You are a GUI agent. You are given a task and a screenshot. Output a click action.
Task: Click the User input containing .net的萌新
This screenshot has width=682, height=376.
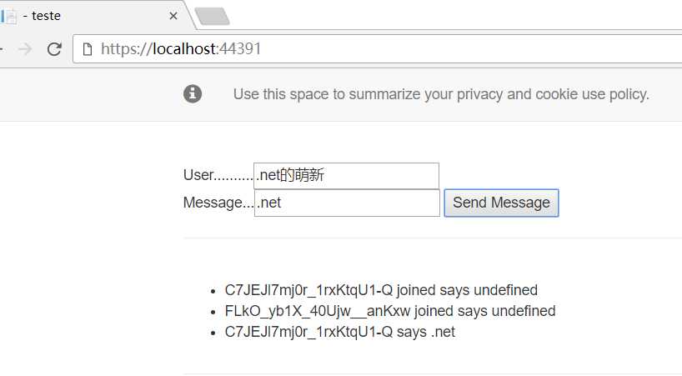[346, 176]
